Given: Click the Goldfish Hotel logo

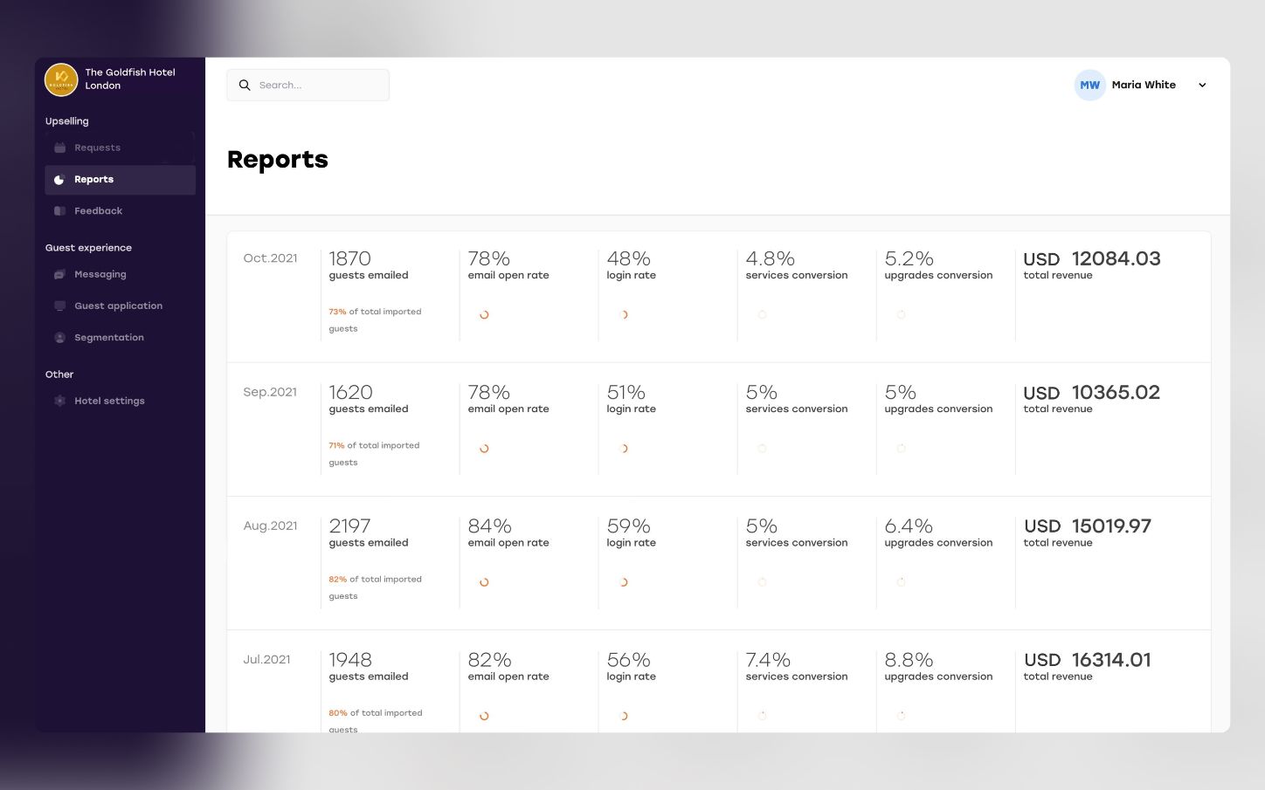Looking at the screenshot, I should (x=61, y=79).
